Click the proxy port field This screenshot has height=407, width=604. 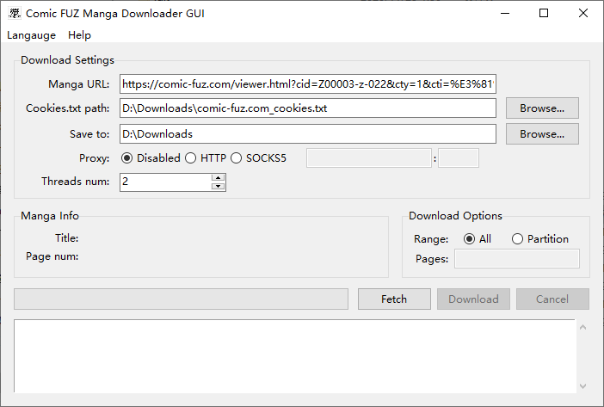click(459, 158)
